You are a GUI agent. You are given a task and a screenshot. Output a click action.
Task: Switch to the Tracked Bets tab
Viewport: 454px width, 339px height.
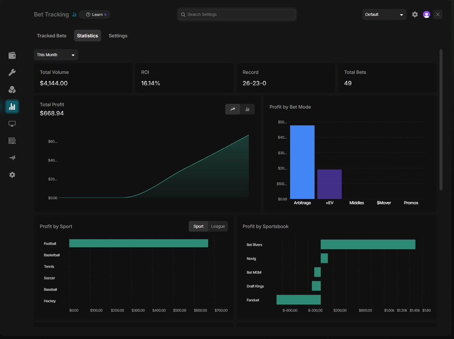pos(51,35)
